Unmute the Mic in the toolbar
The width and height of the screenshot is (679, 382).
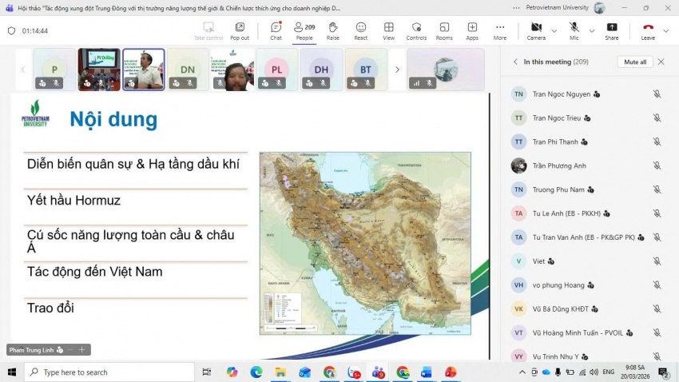574,30
